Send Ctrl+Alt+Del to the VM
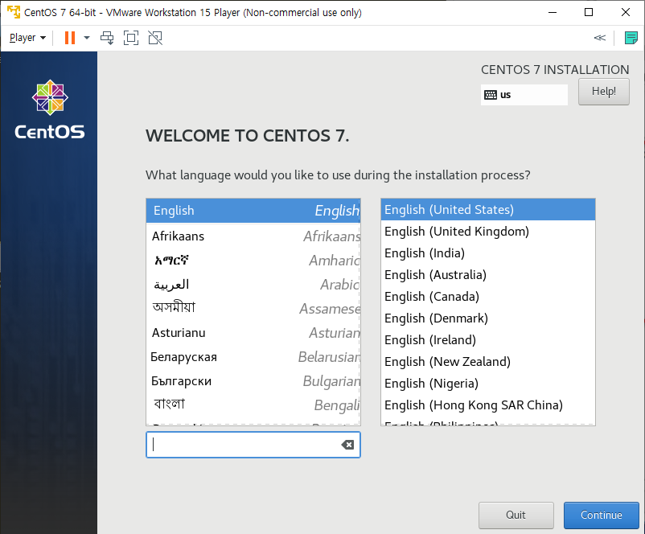 coord(107,38)
